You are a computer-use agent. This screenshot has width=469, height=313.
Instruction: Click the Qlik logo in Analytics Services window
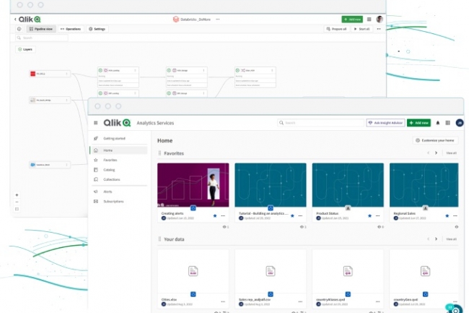pyautogui.click(x=117, y=123)
